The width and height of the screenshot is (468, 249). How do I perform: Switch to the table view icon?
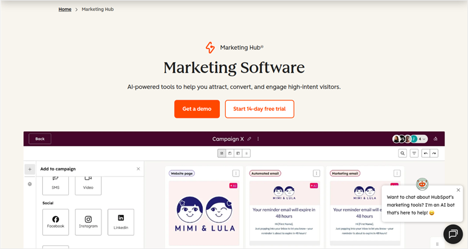pos(238,153)
